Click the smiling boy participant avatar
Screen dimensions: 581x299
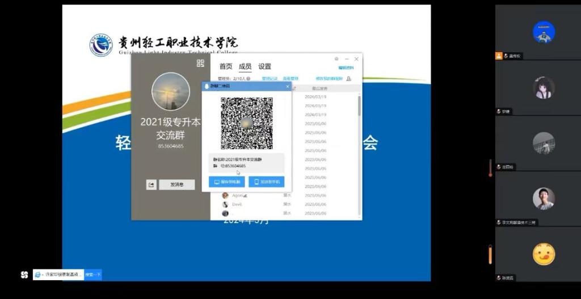(x=544, y=199)
